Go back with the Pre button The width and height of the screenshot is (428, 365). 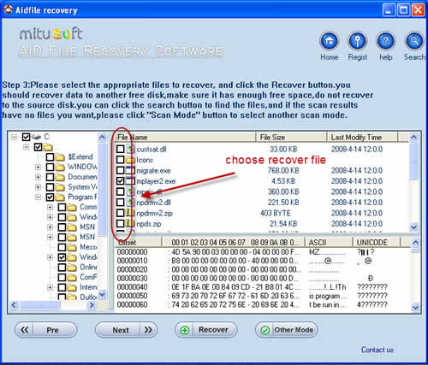click(46, 330)
